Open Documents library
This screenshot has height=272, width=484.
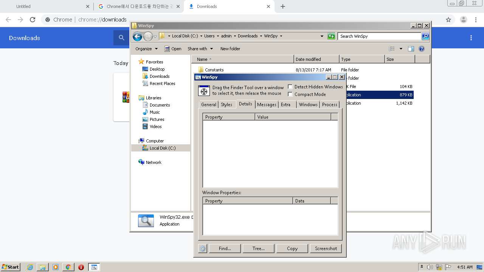coord(160,105)
